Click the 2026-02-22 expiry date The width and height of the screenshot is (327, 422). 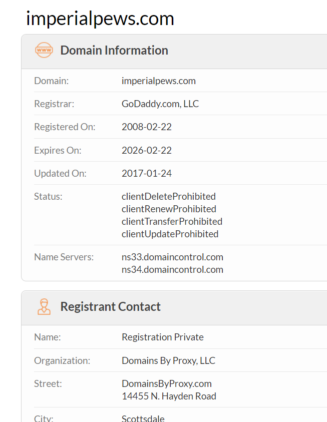pyautogui.click(x=146, y=150)
